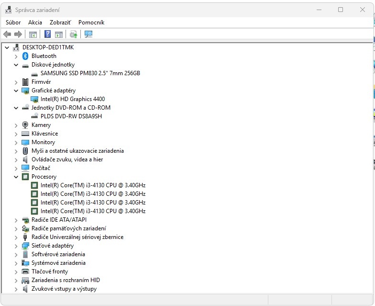Viewport: 375px width, 306px height.
Task: Open the Pomocník menu
Action: pos(91,23)
